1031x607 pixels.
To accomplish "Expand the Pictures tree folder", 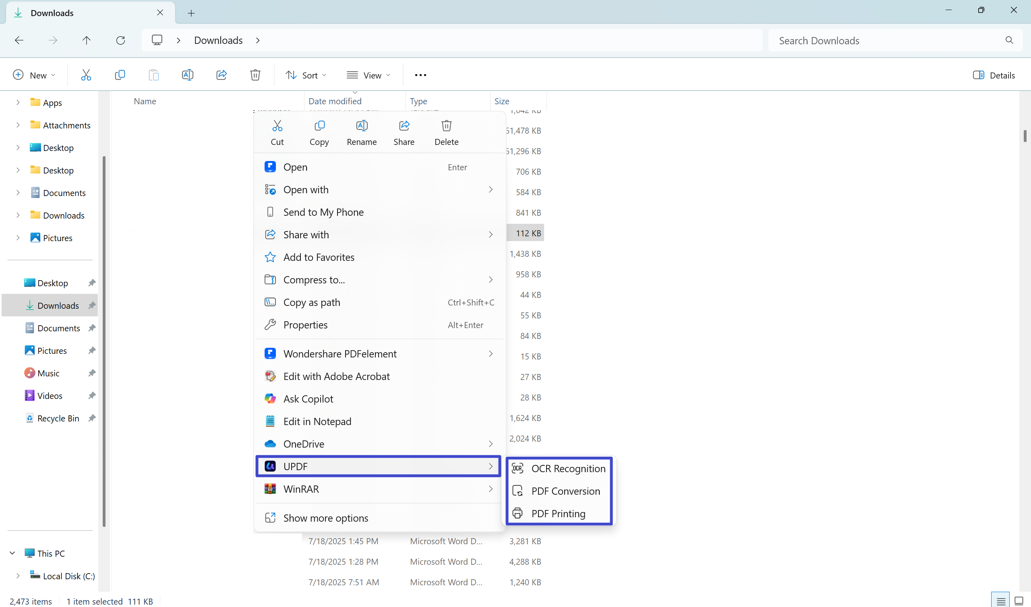I will click(18, 237).
